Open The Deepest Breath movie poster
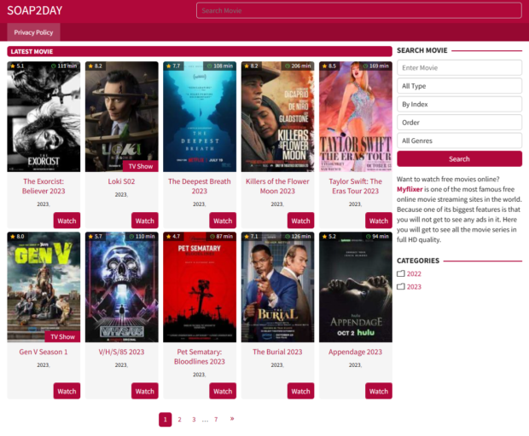 (199, 117)
